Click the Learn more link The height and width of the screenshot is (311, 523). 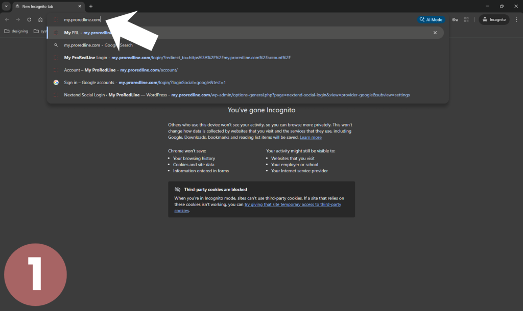click(311, 137)
